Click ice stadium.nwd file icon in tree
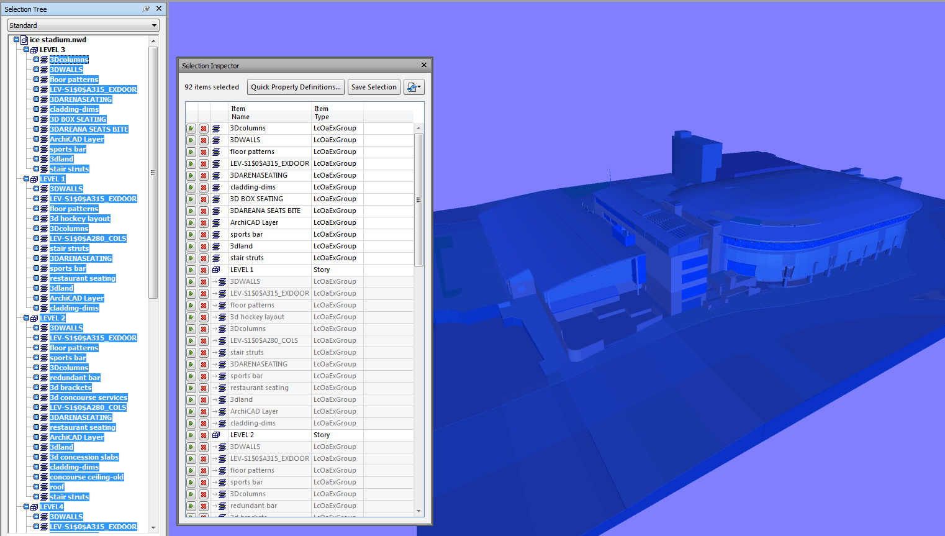Image resolution: width=945 pixels, height=536 pixels. pos(24,40)
